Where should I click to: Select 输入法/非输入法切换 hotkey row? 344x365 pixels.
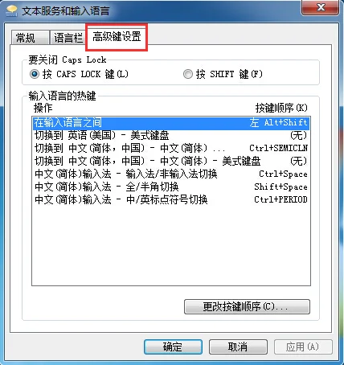point(171,174)
